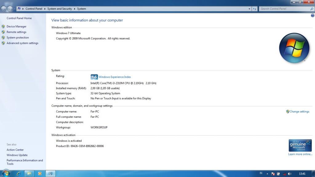Image resolution: width=315 pixels, height=177 pixels.
Task: Click the System window taskbar button
Action: tap(50, 174)
